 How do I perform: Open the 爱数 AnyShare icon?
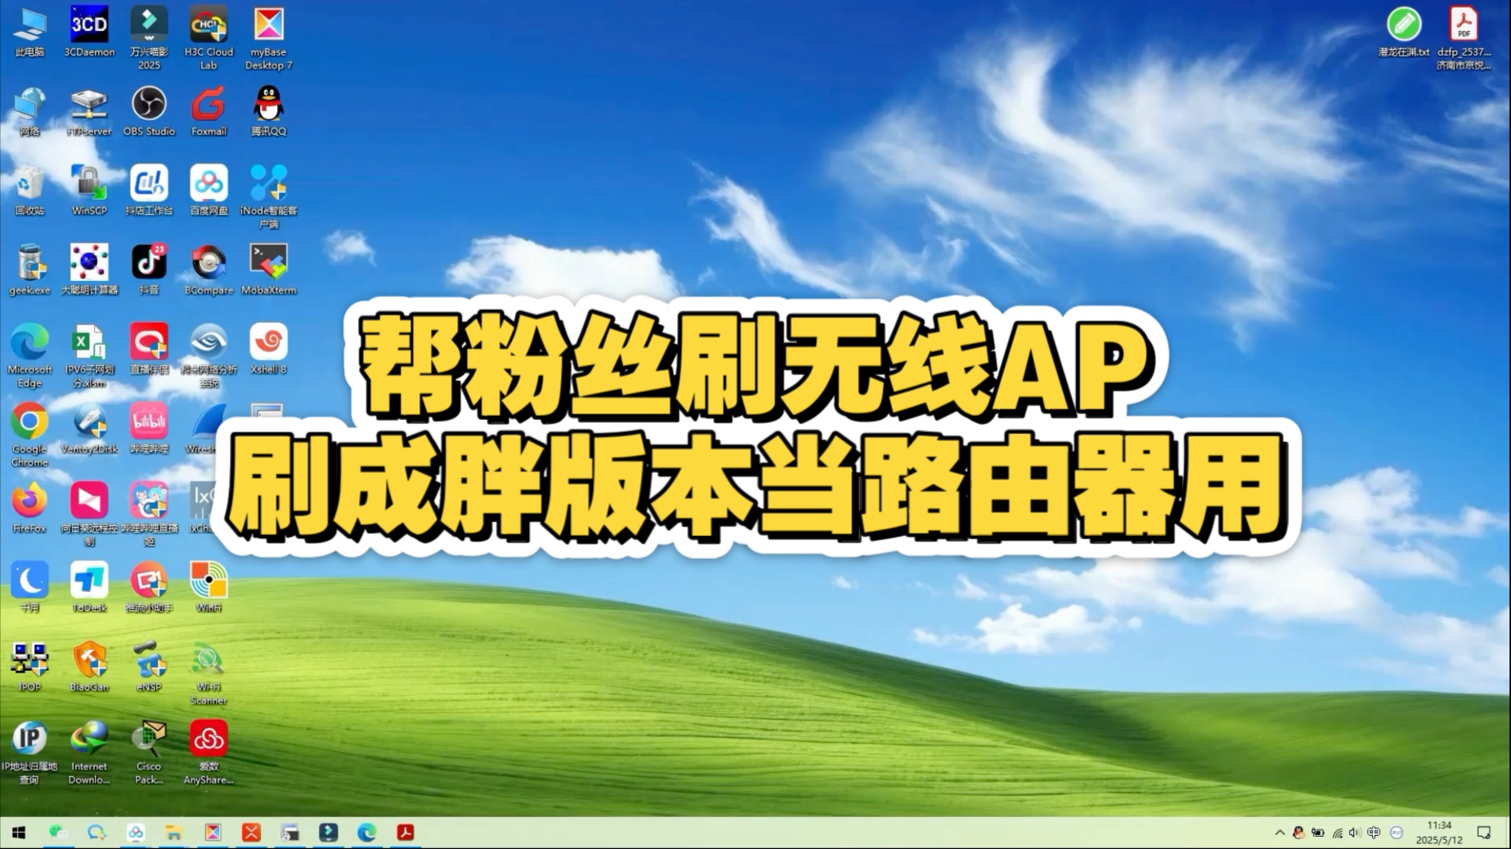[x=208, y=753]
